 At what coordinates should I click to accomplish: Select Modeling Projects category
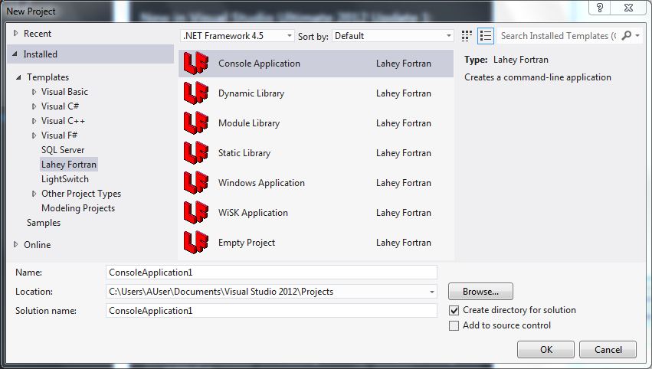pos(78,208)
